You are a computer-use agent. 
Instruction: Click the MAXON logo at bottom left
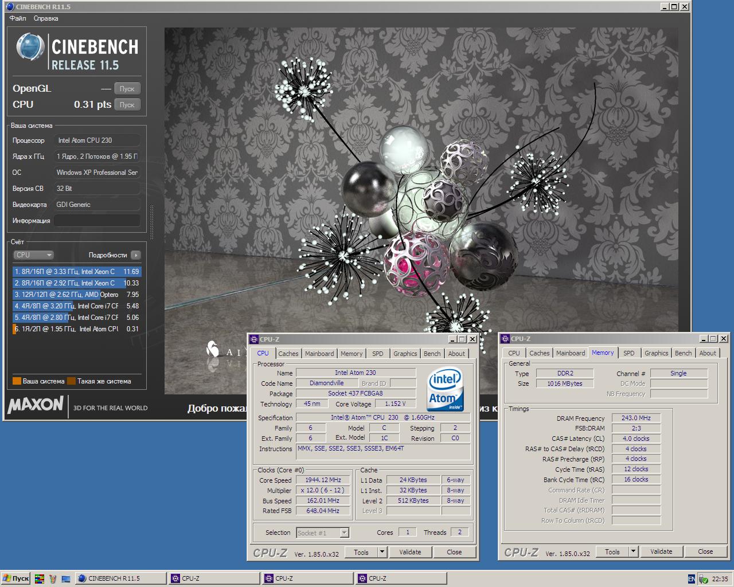pyautogui.click(x=35, y=405)
